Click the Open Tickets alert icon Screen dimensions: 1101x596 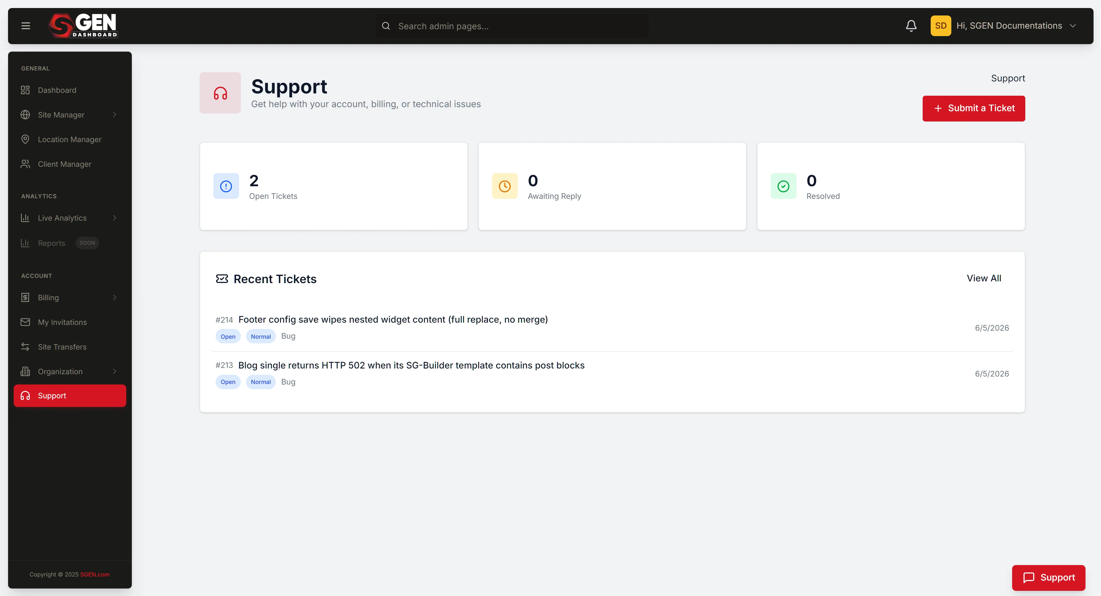point(226,186)
